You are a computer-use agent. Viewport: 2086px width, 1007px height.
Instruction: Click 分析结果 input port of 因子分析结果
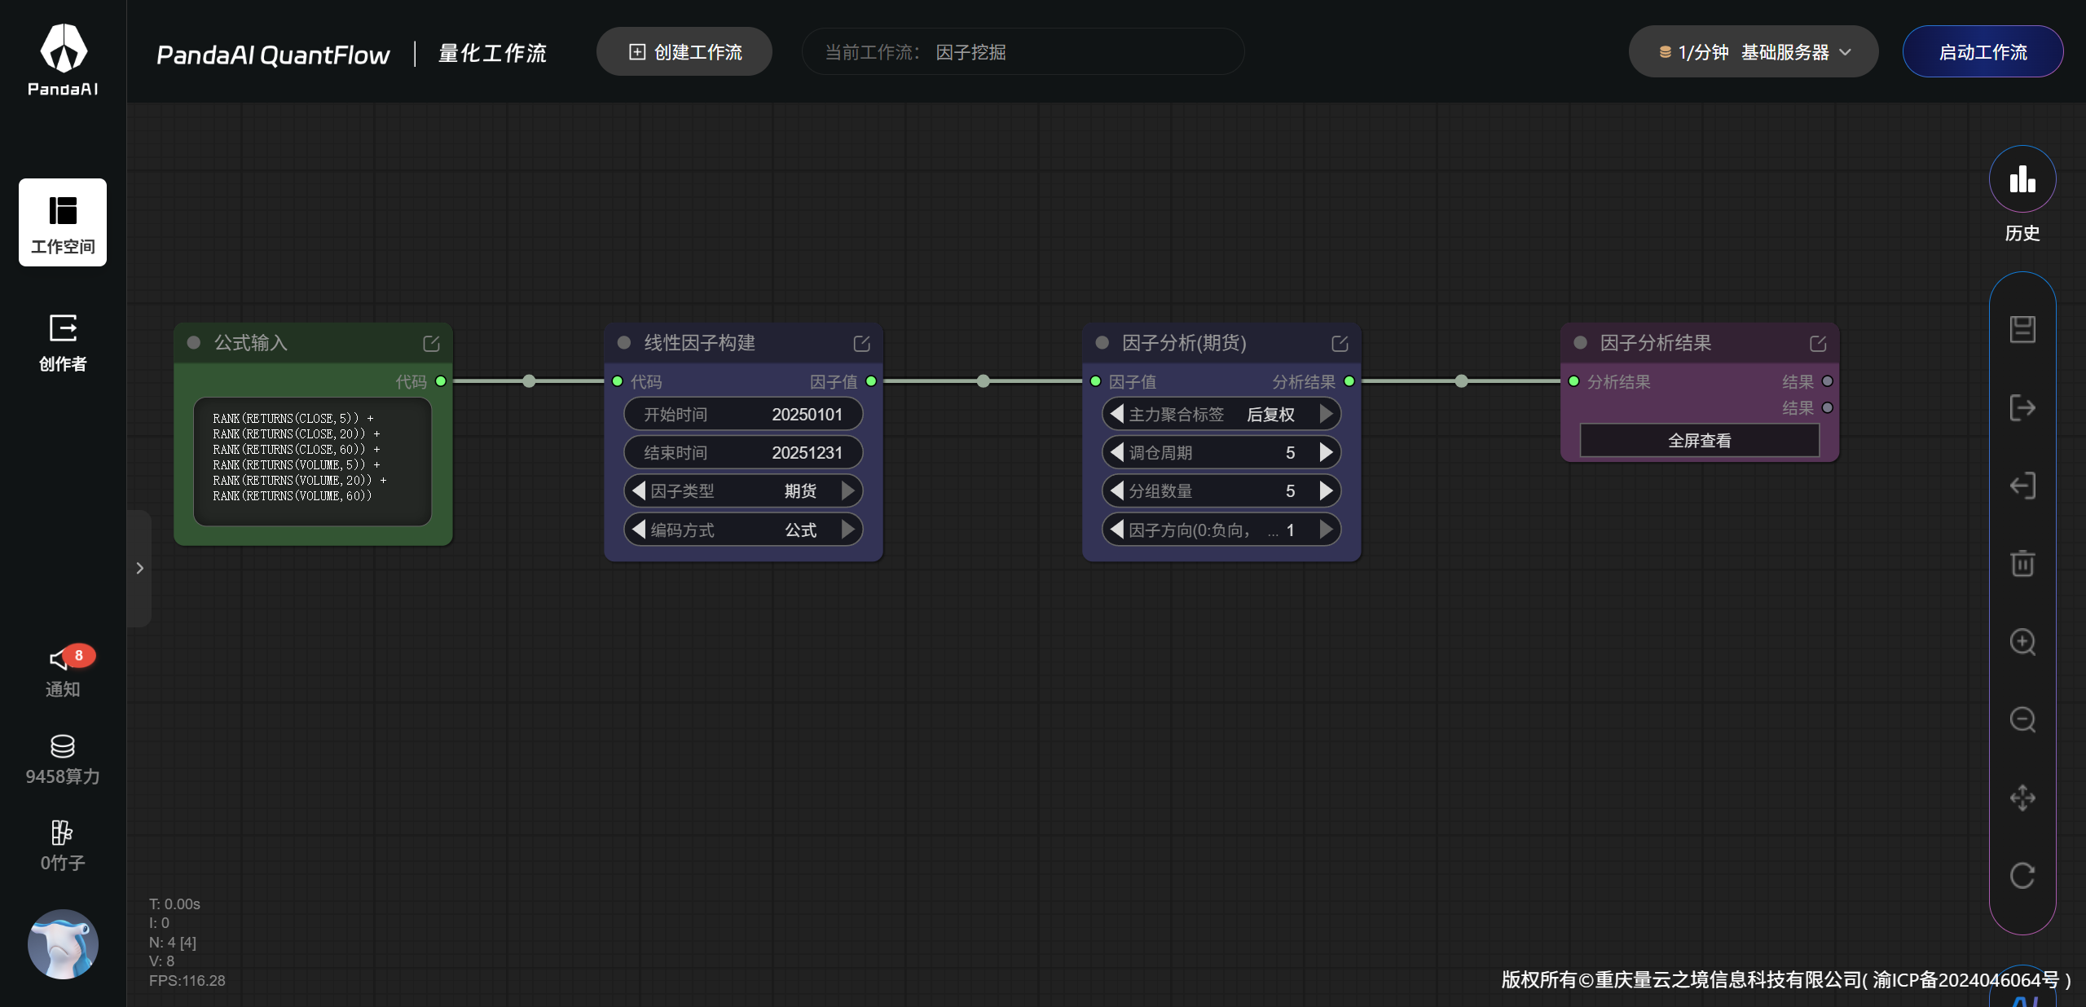point(1574,381)
